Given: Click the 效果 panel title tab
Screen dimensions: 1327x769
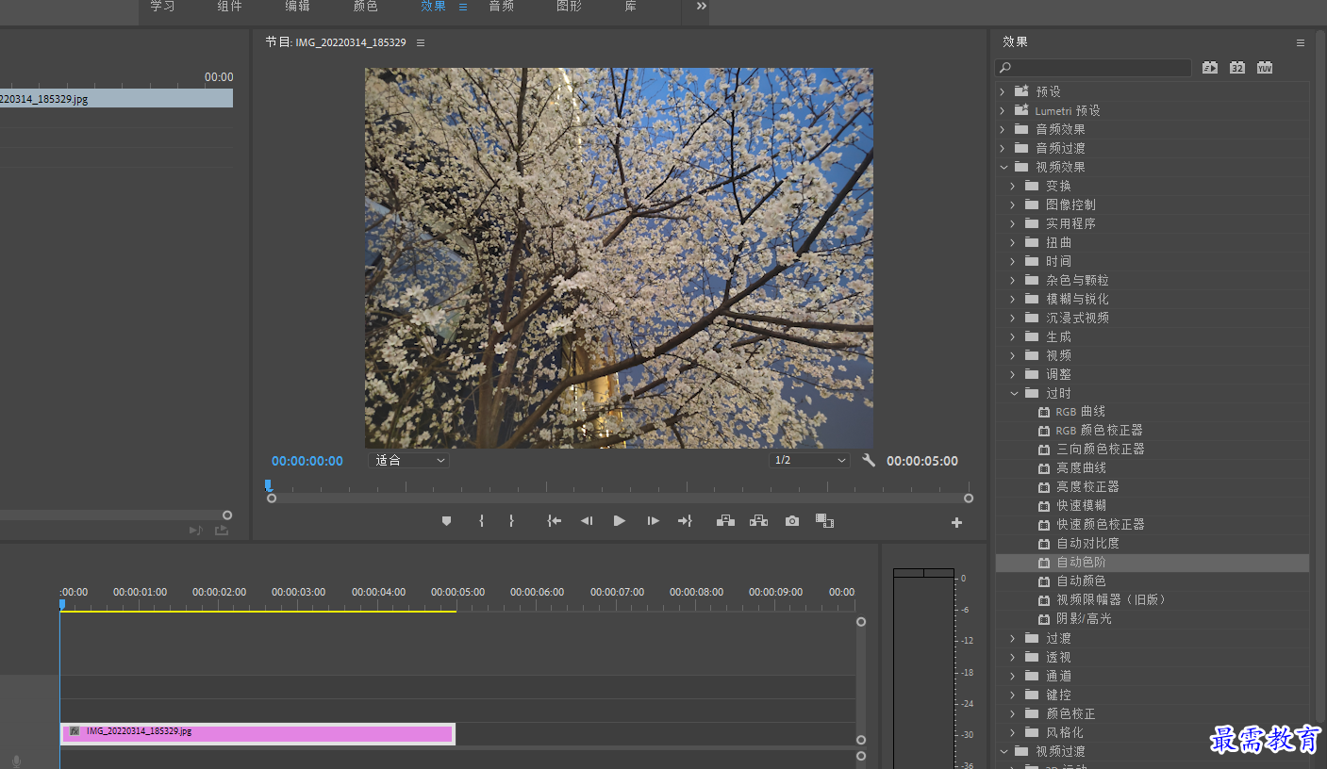Looking at the screenshot, I should [1015, 42].
